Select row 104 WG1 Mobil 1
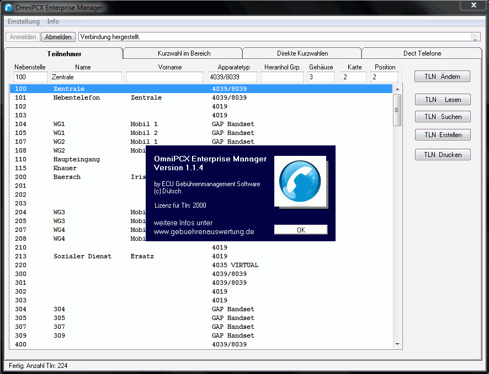This screenshot has height=374, width=489. pos(201,124)
